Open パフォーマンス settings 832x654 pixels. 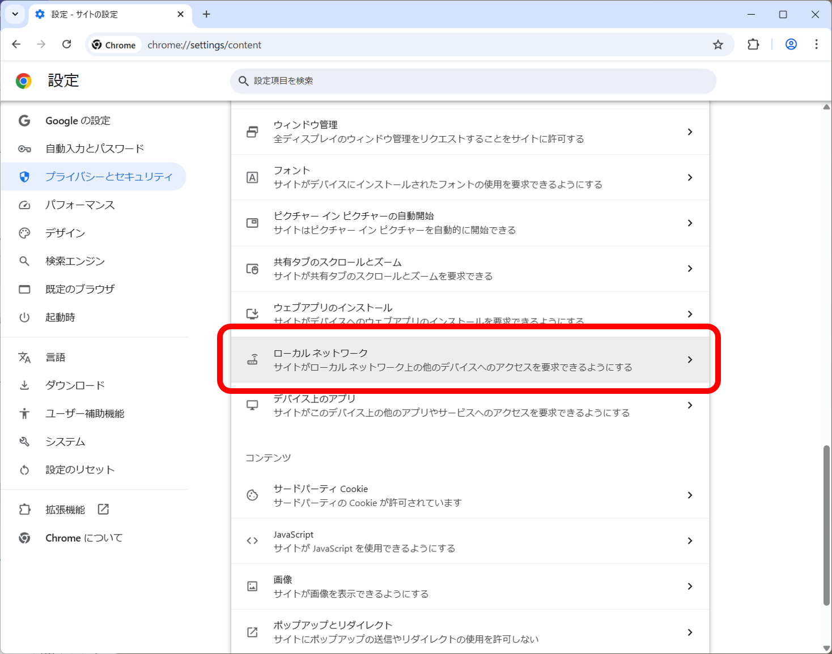[x=93, y=205]
